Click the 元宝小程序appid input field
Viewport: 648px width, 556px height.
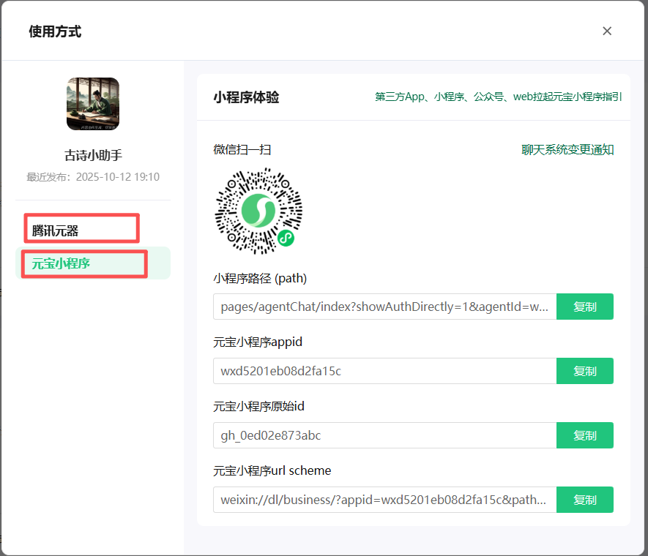[x=384, y=371]
